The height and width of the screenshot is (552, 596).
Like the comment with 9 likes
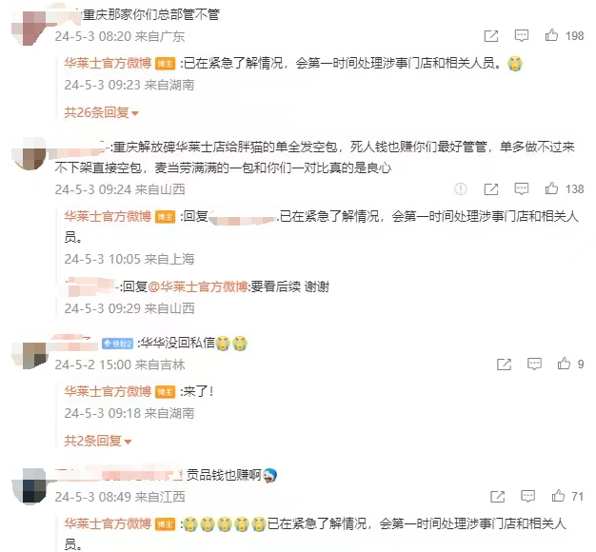pos(564,364)
